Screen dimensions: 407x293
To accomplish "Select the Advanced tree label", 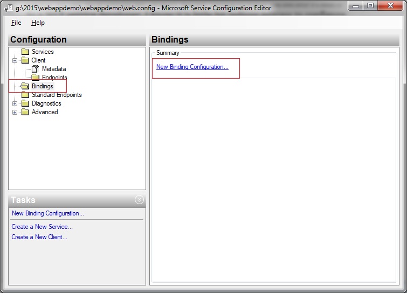I will [x=45, y=112].
